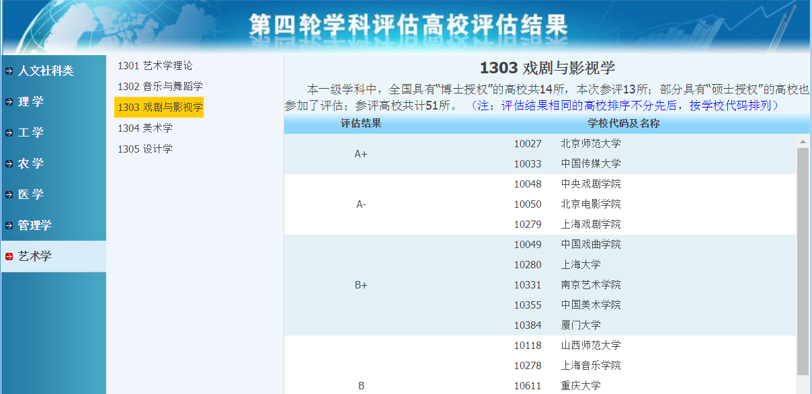Click the A+ grade cell
Image resolution: width=812 pixels, height=394 pixels.
click(361, 154)
